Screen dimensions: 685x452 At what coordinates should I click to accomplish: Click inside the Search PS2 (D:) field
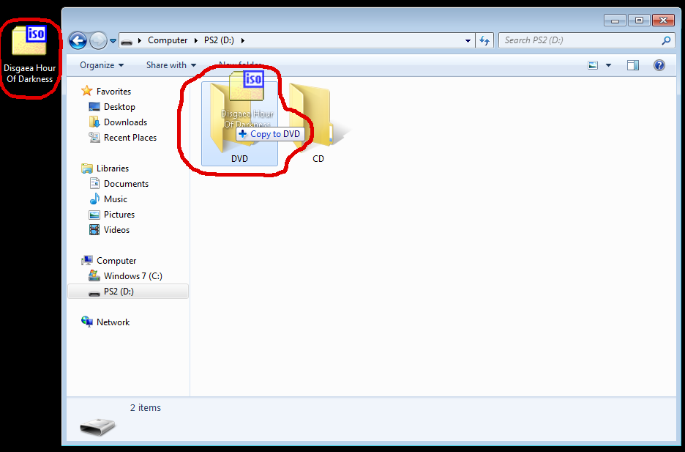(x=578, y=41)
